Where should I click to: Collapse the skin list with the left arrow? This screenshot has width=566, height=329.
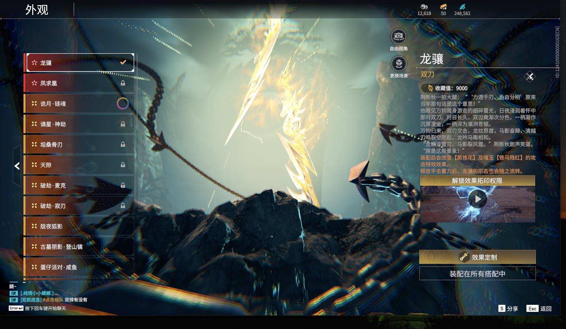(17, 166)
